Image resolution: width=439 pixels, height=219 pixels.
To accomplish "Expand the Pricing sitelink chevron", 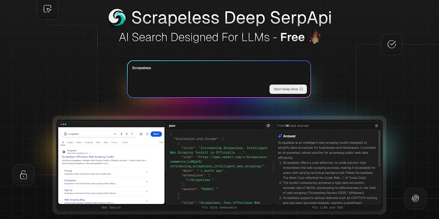I will coord(147,172).
